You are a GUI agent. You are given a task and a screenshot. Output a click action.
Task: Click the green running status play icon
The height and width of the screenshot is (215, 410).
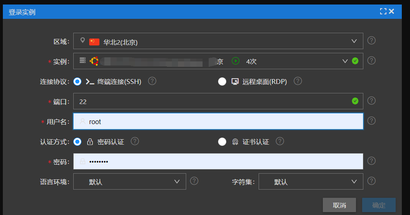(x=235, y=61)
